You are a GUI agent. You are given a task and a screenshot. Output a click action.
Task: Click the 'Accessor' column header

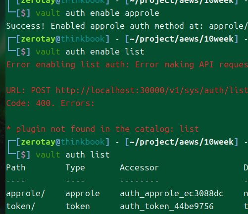coord(139,167)
